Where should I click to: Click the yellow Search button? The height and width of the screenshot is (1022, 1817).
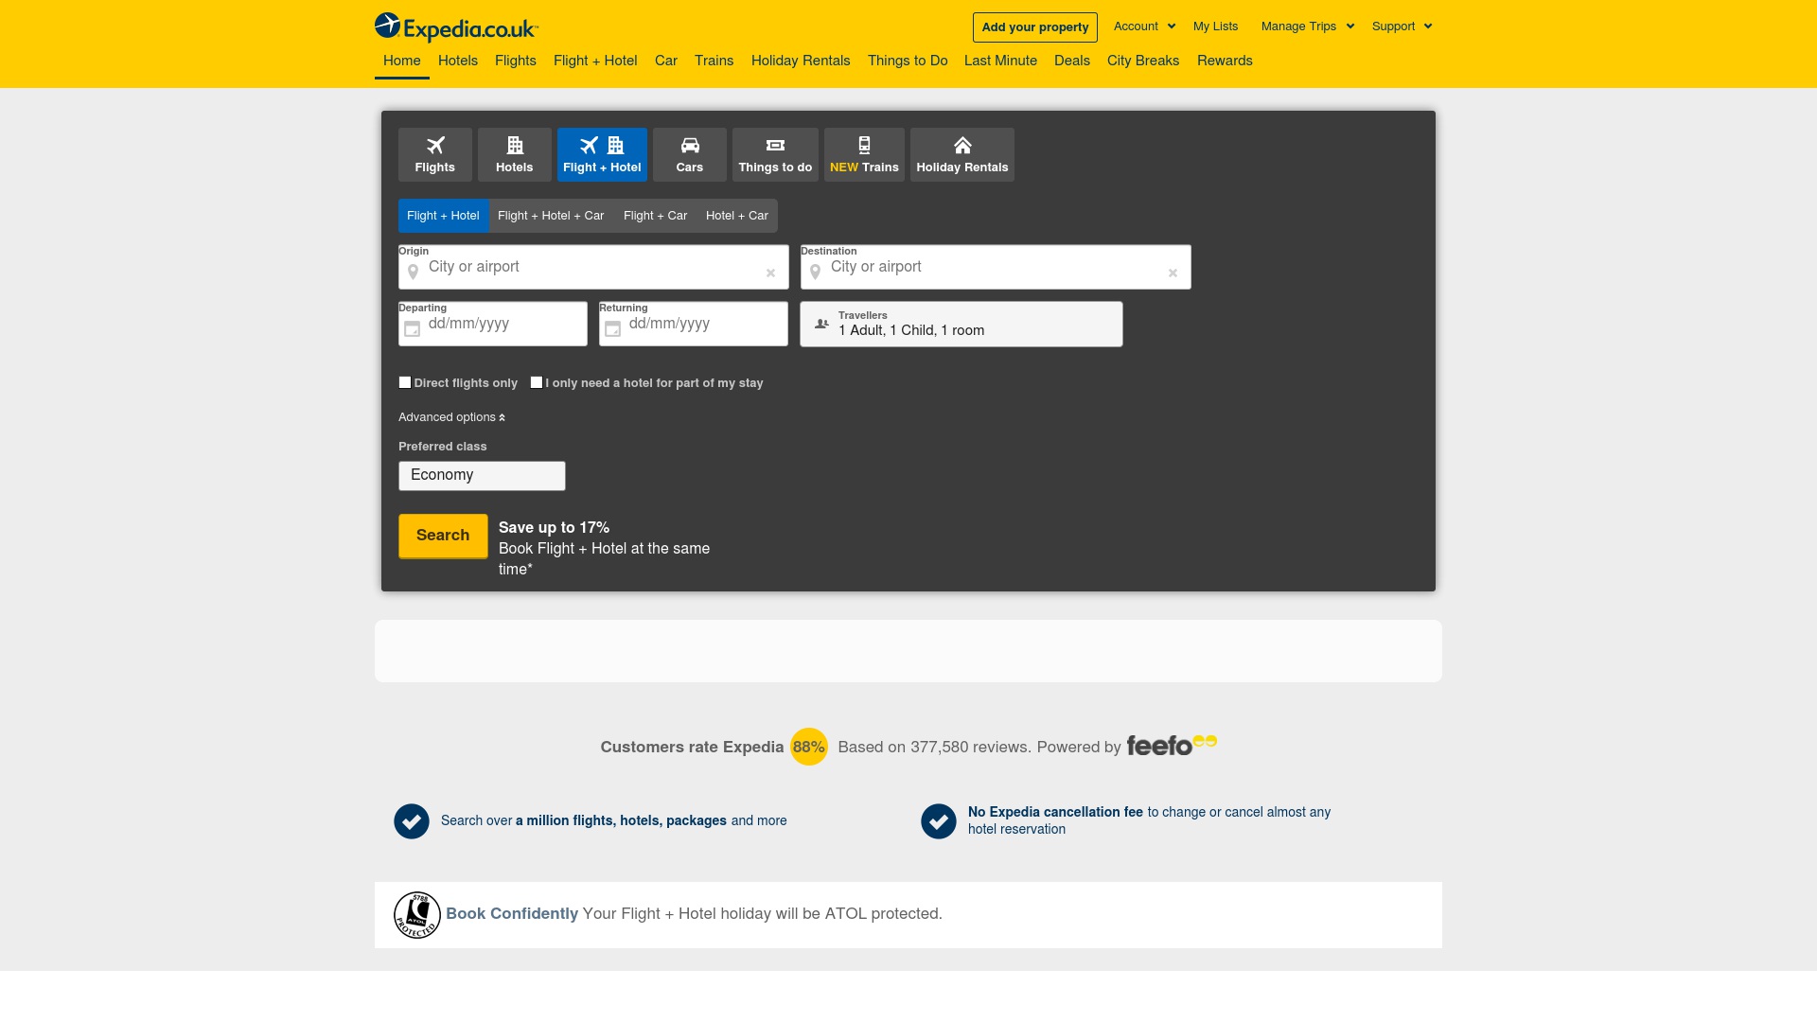point(443,536)
